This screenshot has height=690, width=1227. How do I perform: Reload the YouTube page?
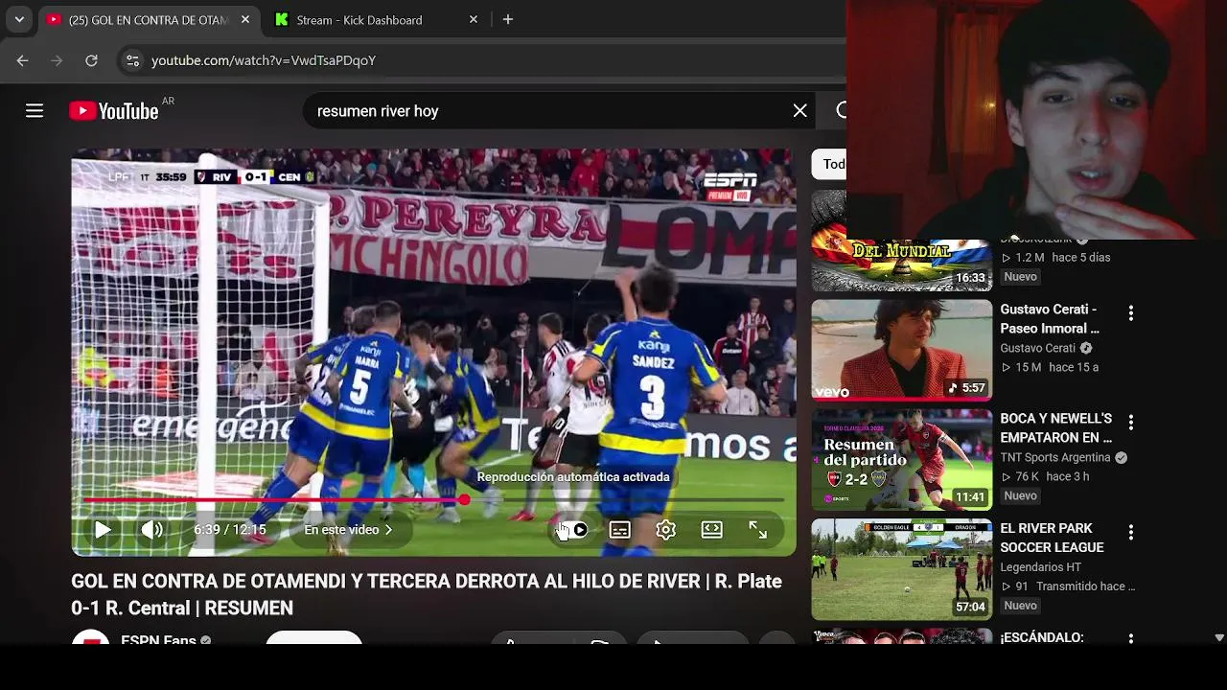[91, 60]
